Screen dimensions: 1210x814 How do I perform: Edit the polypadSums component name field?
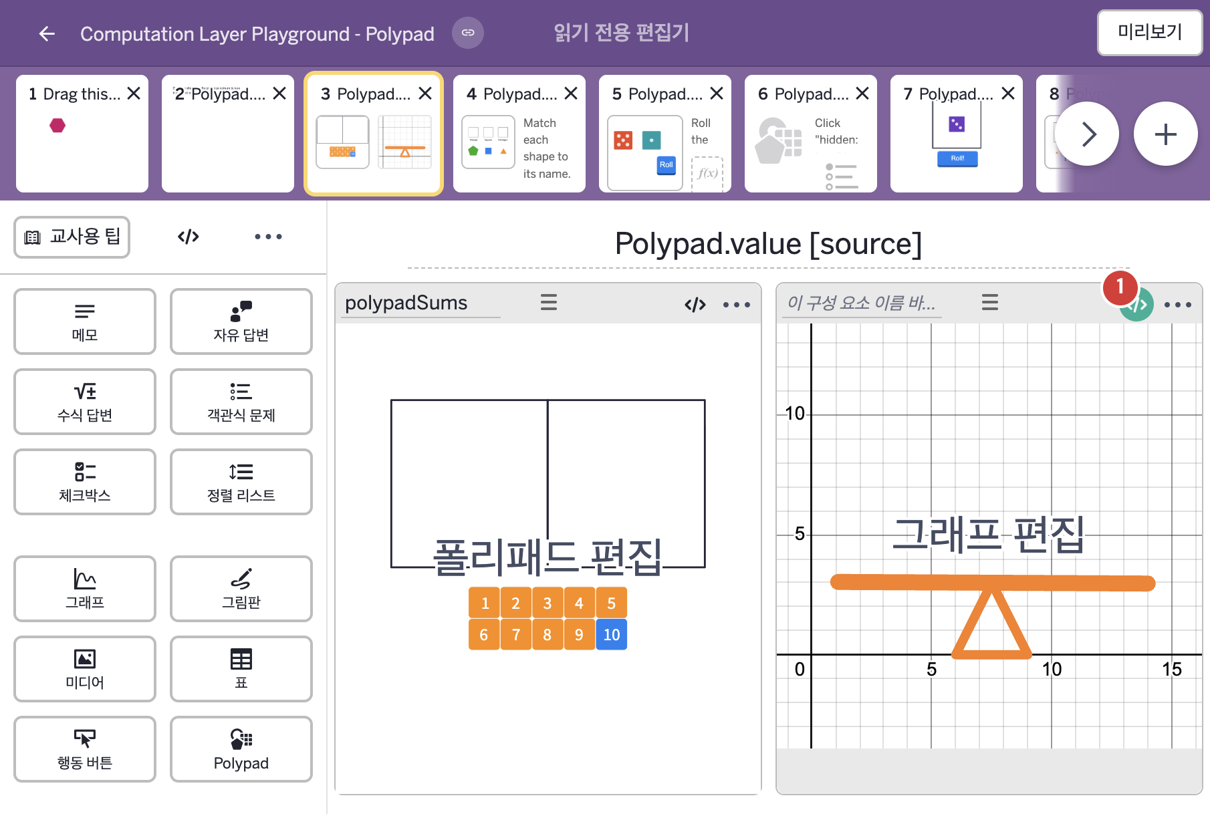(420, 303)
